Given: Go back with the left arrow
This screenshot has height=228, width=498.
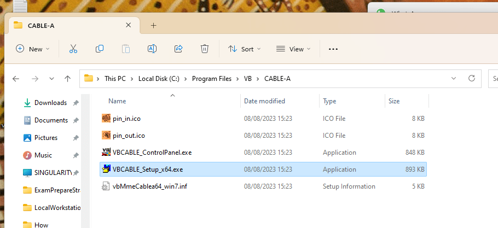Looking at the screenshot, I should point(15,79).
